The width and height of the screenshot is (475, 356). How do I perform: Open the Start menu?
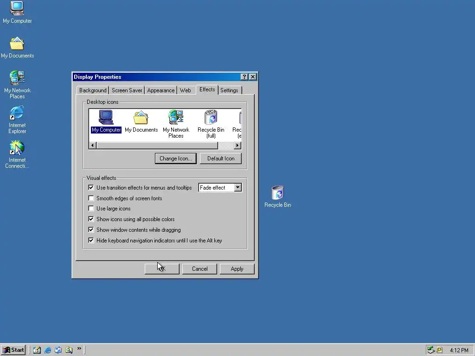click(13, 350)
